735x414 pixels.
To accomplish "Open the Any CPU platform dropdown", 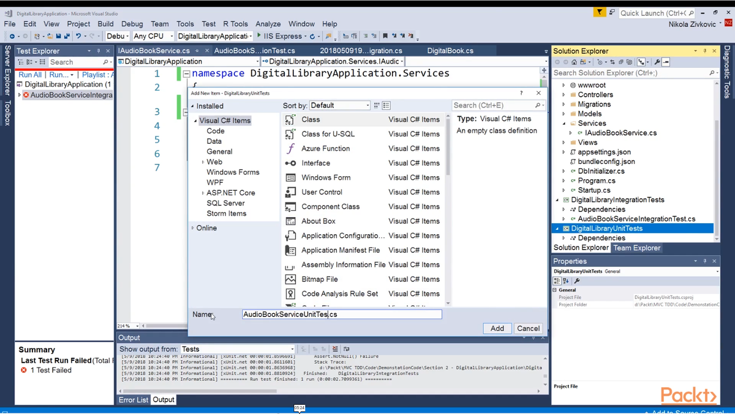I will point(153,36).
